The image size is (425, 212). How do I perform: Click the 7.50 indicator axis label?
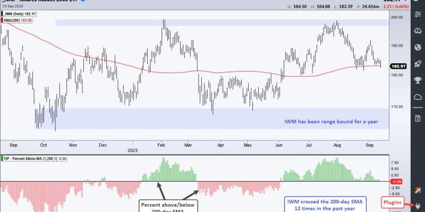point(395,163)
